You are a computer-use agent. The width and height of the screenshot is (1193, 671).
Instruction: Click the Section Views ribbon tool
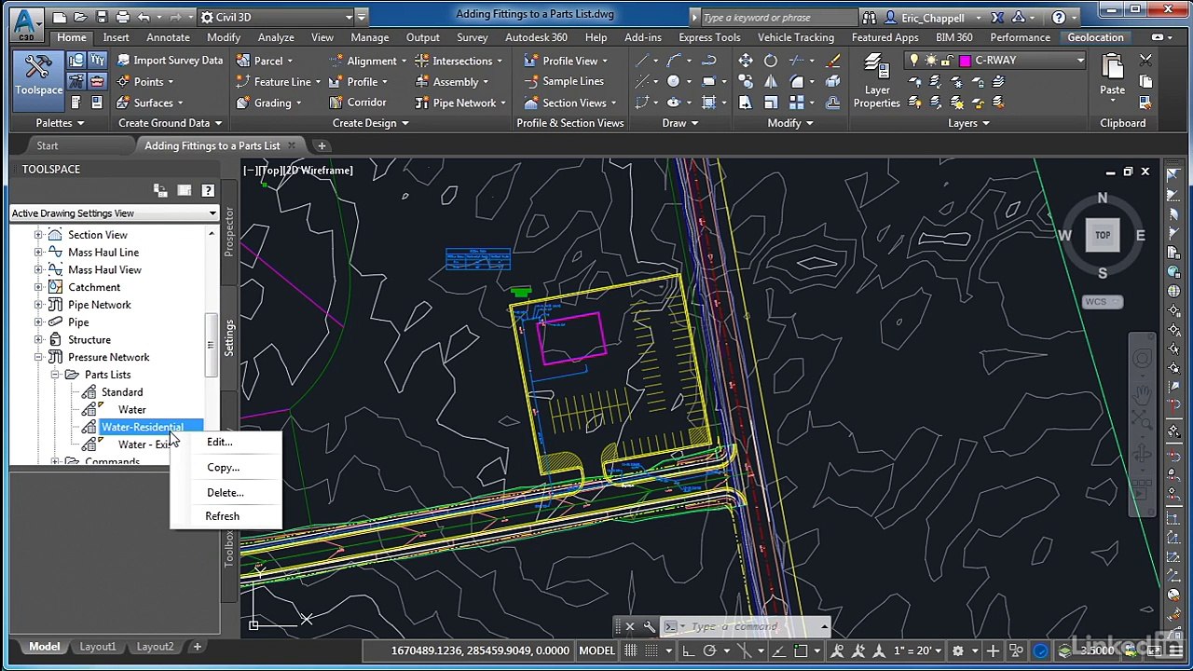tap(573, 103)
